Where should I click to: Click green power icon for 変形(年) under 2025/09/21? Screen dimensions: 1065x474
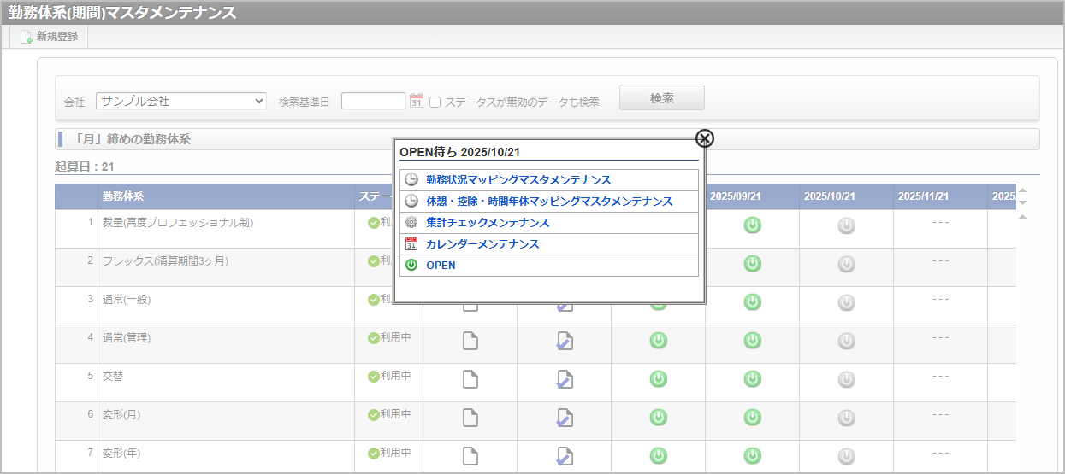(752, 456)
